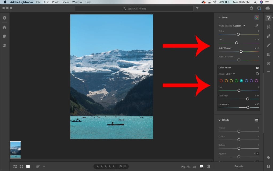Select the green color channel
273x171 pixels.
click(x=236, y=81)
